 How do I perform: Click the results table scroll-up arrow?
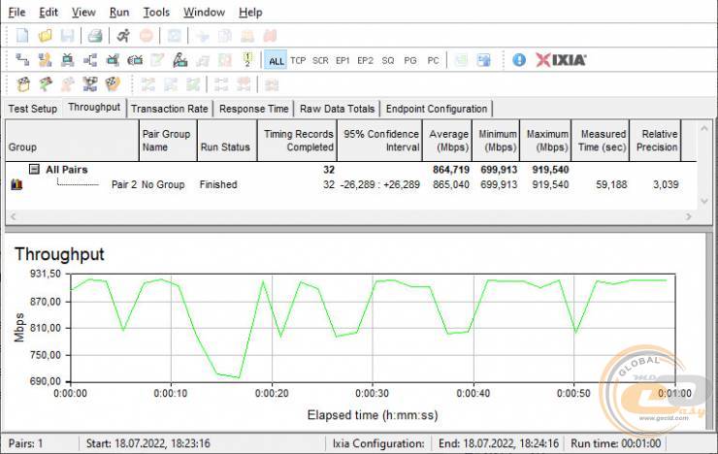pos(704,129)
